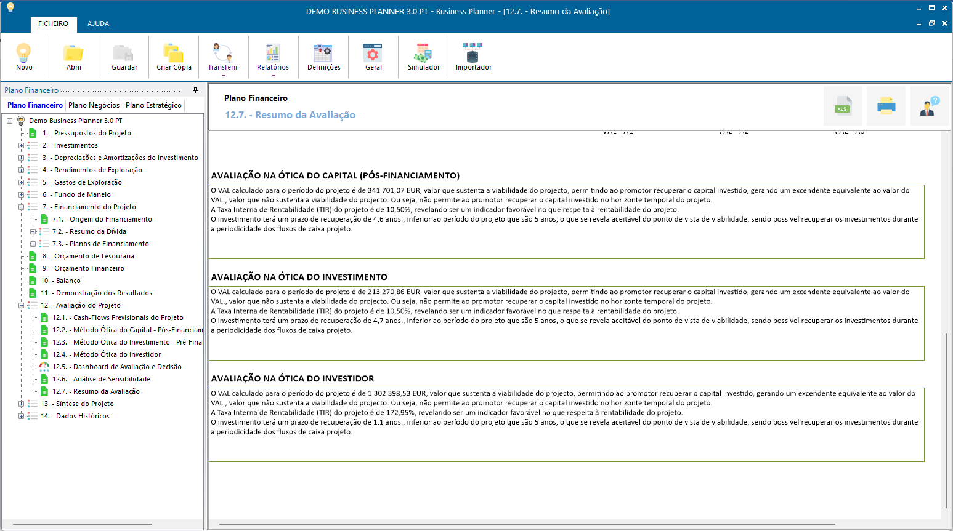This screenshot has height=531, width=953.
Task: Click the heading 12.7. - Resumo da Avaliação
Action: [x=290, y=115]
